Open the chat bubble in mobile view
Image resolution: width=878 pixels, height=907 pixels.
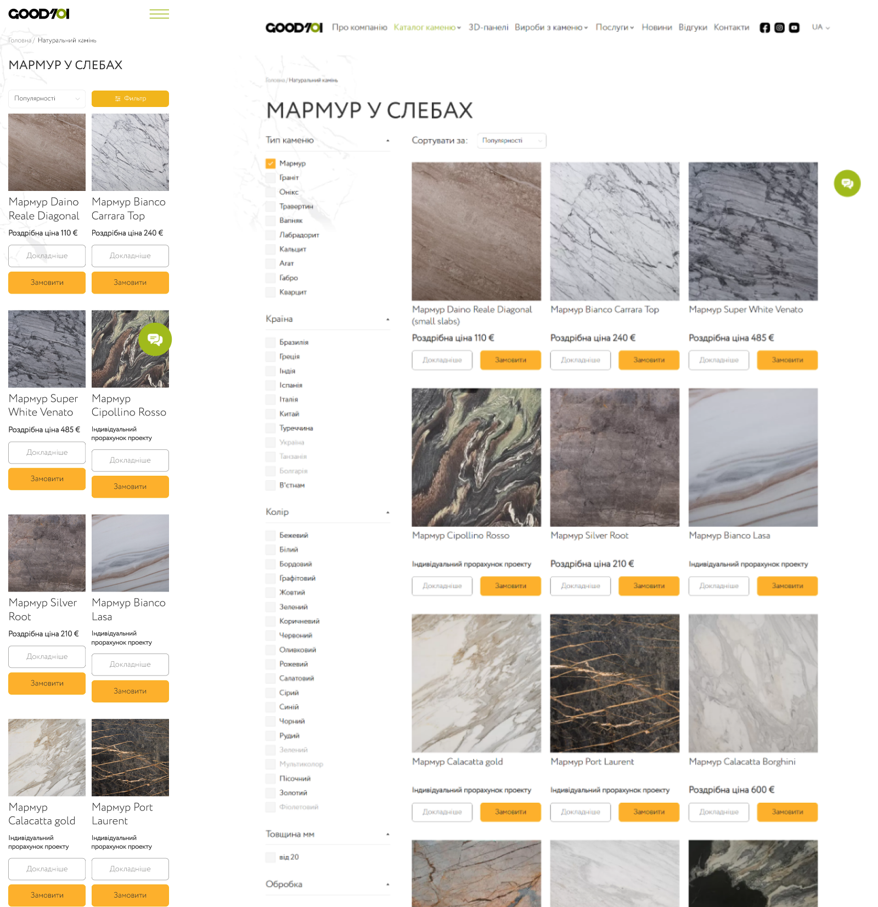pos(155,340)
